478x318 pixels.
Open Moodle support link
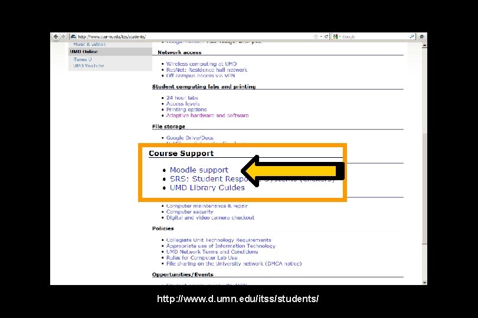point(199,170)
